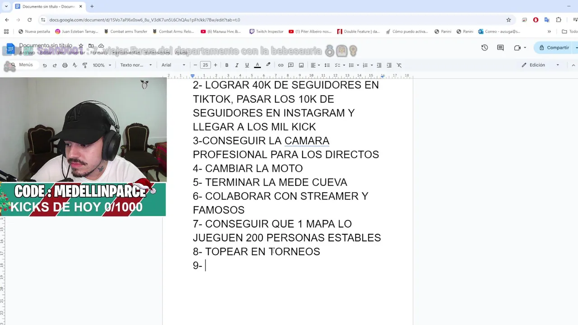Image resolution: width=578 pixels, height=325 pixels.
Task: Open the bulleted list dropdown
Action: coord(354,65)
